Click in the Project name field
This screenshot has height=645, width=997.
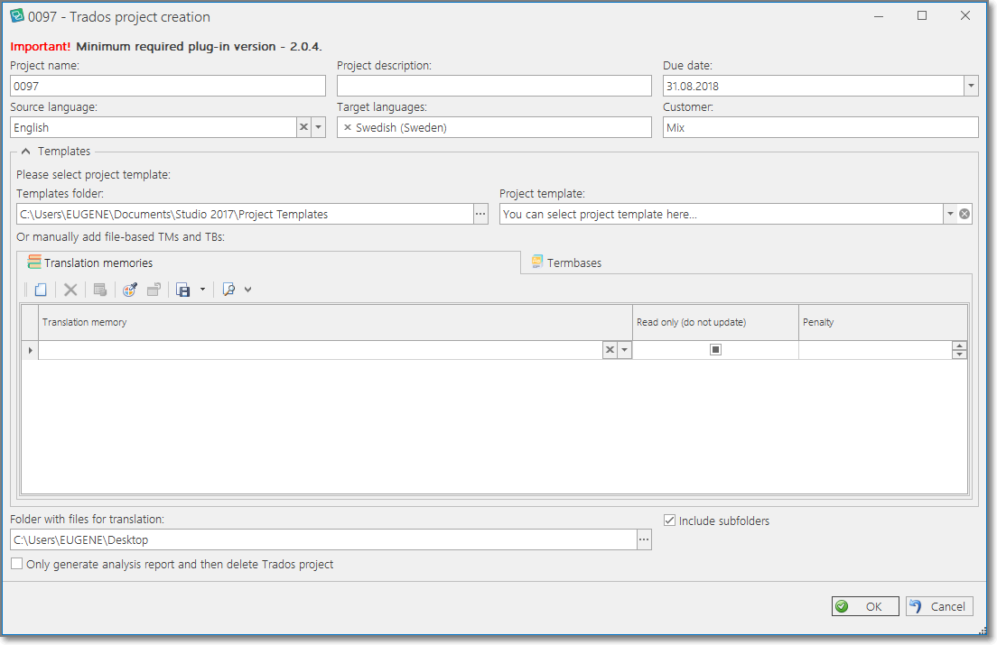pyautogui.click(x=168, y=86)
